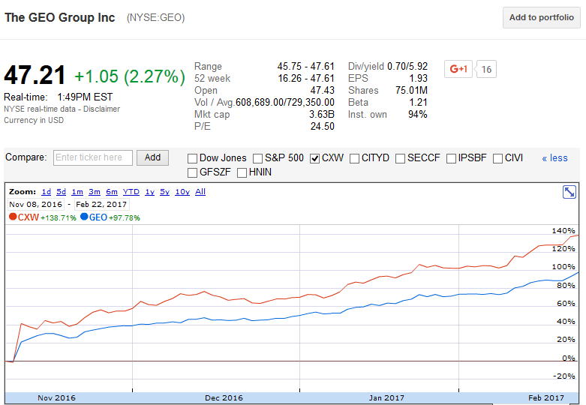This screenshot has width=586, height=405.
Task: Zoom chart to 3m range
Action: click(x=95, y=192)
